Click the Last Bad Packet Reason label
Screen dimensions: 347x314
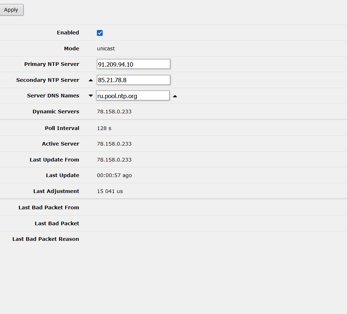46,239
